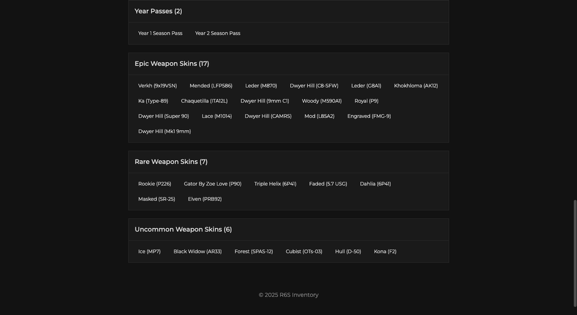577x315 pixels.
Task: Click the page vertical scrollbar thumb
Action: tap(575, 253)
